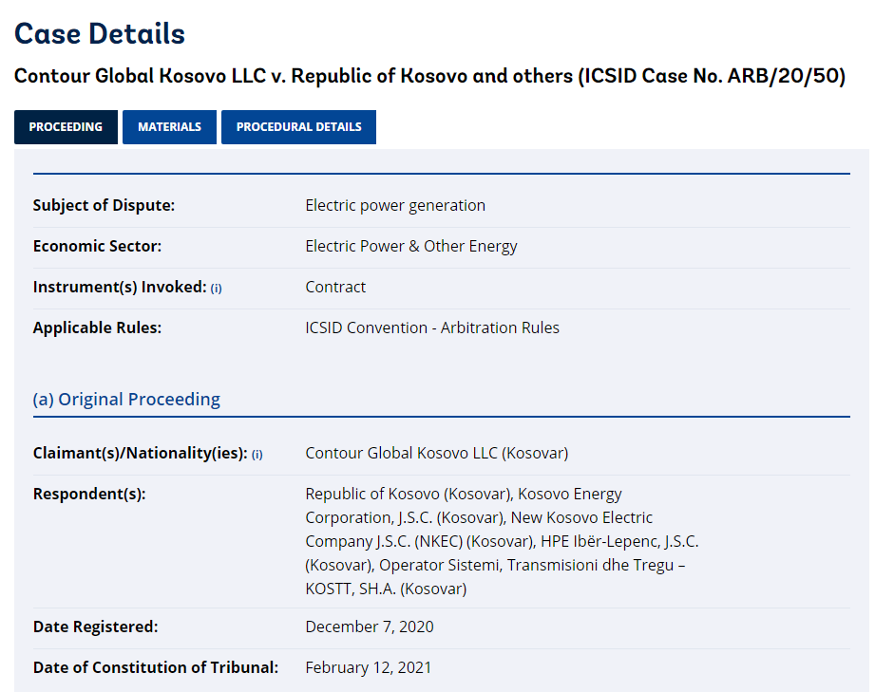
Task: Click the Applicable Rules label
Action: (97, 327)
